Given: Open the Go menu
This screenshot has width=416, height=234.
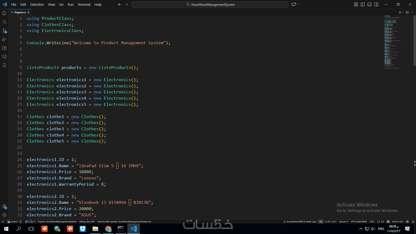Looking at the screenshot, I should pyautogui.click(x=61, y=4).
